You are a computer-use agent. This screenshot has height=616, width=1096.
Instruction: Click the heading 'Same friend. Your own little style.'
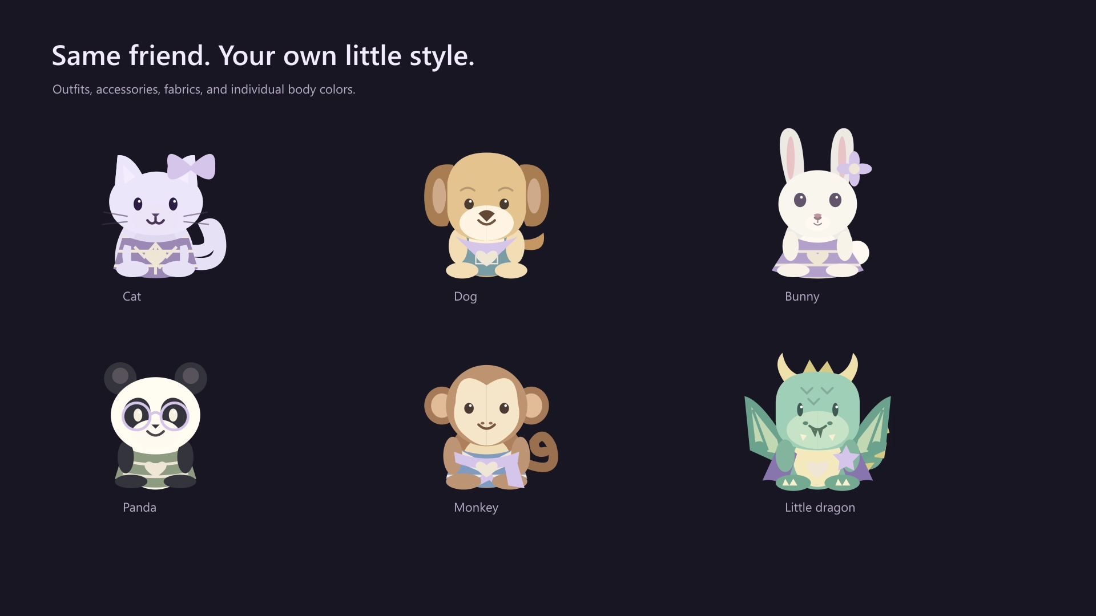point(263,56)
